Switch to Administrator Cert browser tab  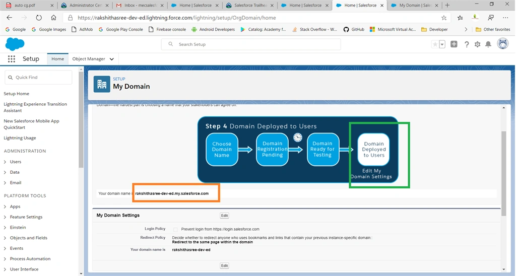(x=85, y=5)
